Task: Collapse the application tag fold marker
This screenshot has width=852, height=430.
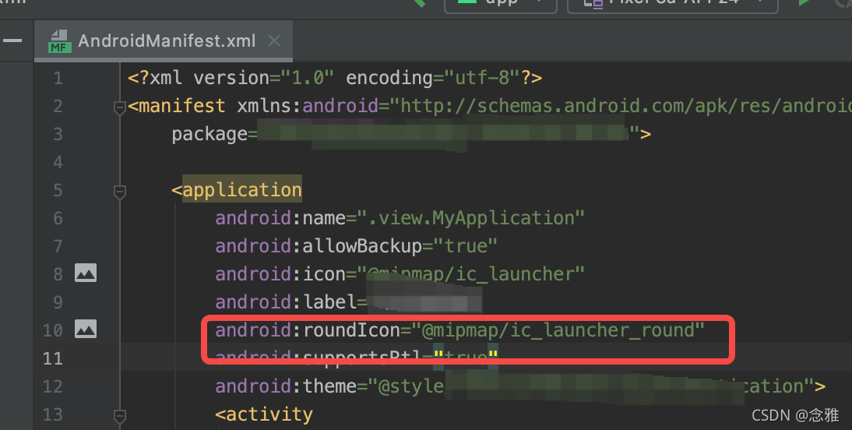Action: [x=119, y=192]
